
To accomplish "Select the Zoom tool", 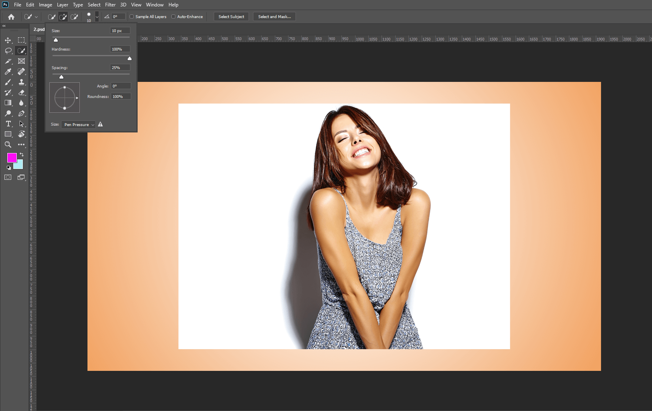I will 8,144.
